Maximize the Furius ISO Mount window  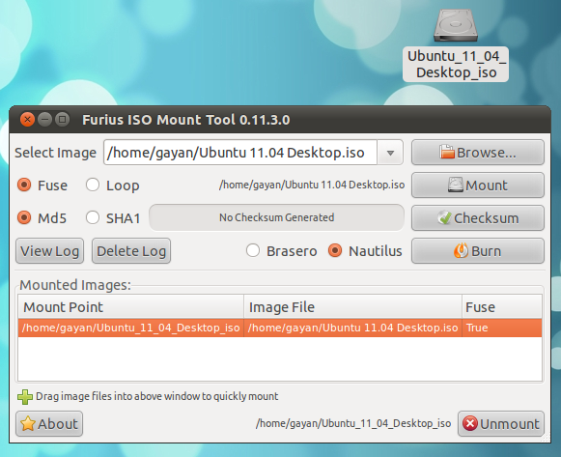[62, 119]
